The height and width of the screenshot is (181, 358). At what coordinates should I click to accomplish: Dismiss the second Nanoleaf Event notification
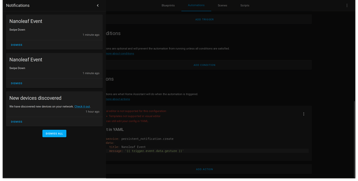point(17,83)
